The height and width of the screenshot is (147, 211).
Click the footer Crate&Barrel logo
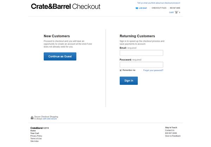click(37, 128)
